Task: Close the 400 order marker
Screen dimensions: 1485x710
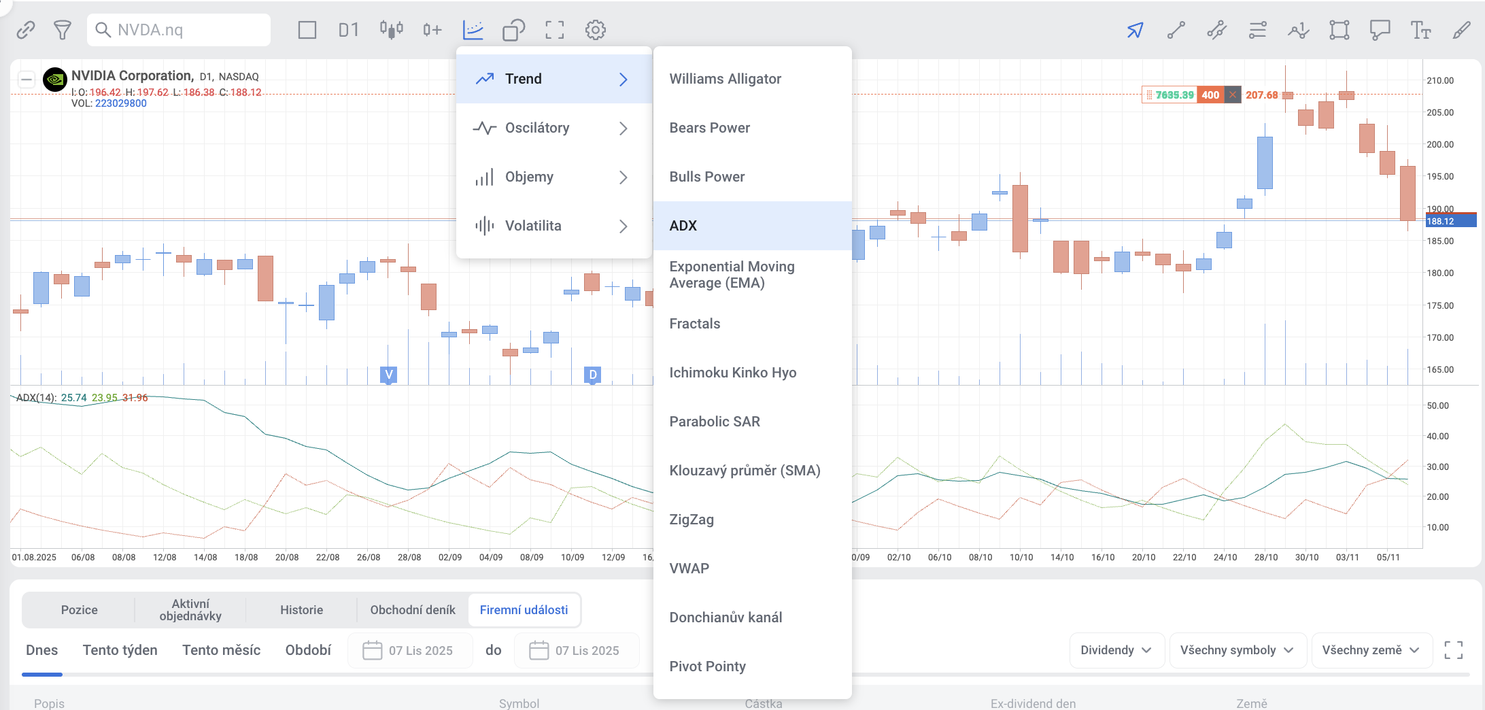Action: 1233,95
